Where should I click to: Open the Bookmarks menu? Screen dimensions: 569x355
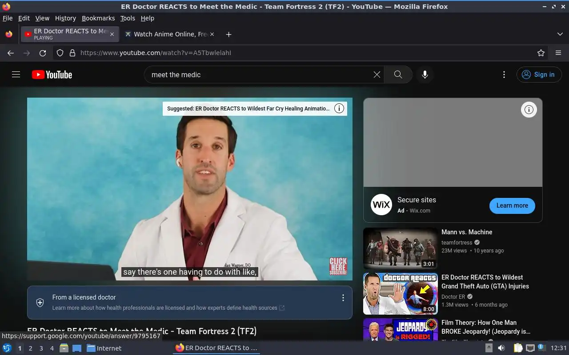98,18
